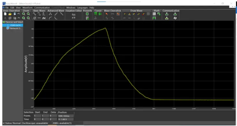This screenshot has width=237, height=126.
Task: Click the Time Start input field
Action: tap(37, 119)
